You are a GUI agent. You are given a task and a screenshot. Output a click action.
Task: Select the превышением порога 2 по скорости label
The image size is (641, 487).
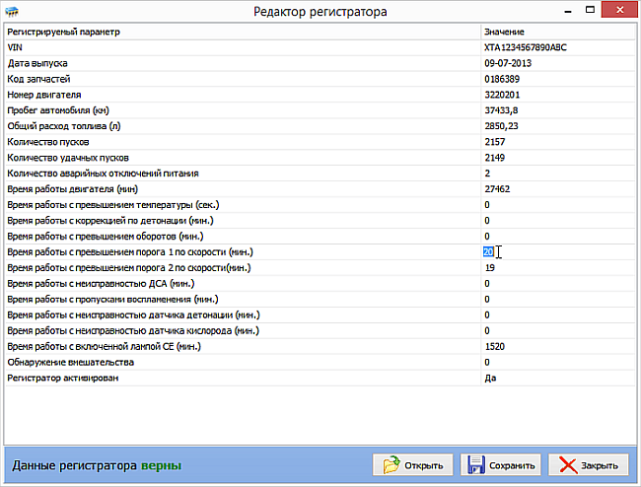129,267
